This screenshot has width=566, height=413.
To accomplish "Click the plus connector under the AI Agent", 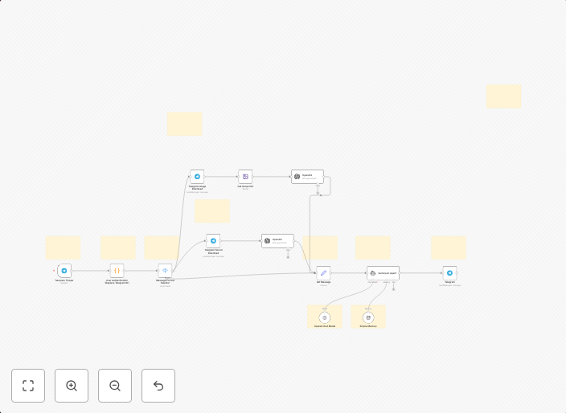I will (393, 289).
